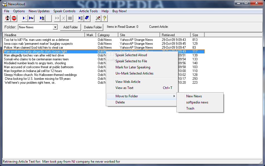The width and height of the screenshot is (265, 166).
Task: Choose View as Text entry
Action: coord(124,88)
